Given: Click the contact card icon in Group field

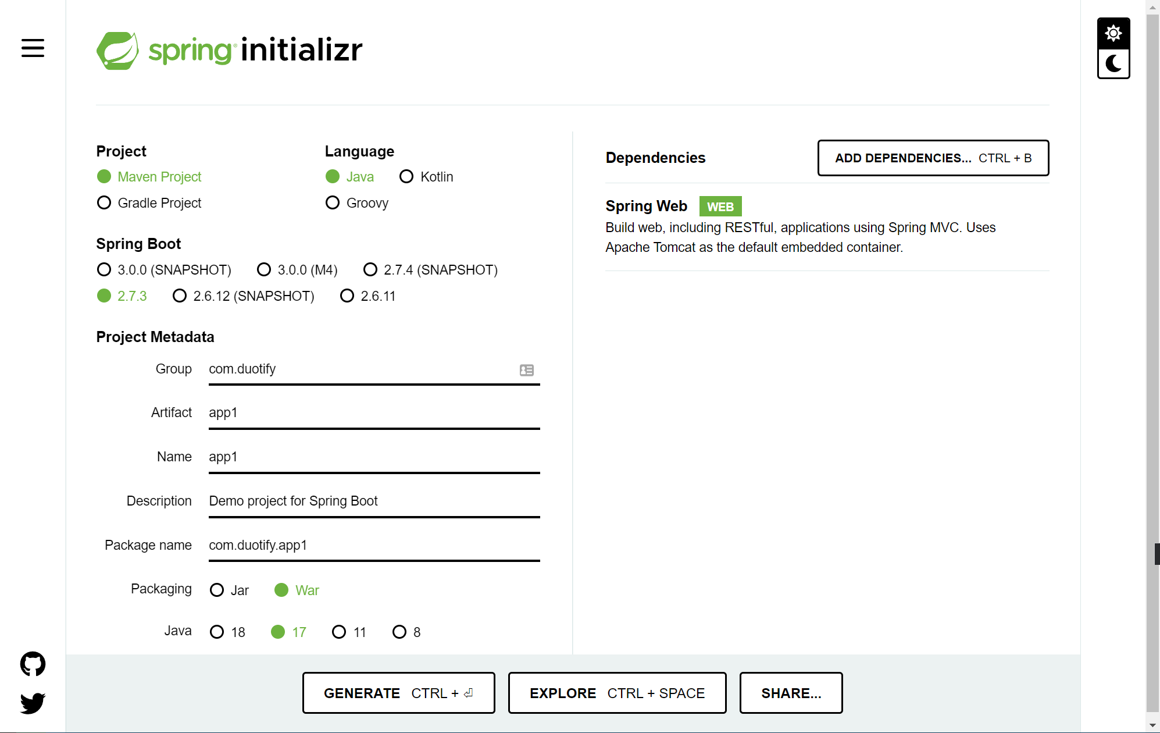Looking at the screenshot, I should point(527,370).
